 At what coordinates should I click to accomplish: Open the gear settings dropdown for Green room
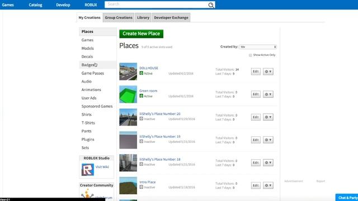268,94
